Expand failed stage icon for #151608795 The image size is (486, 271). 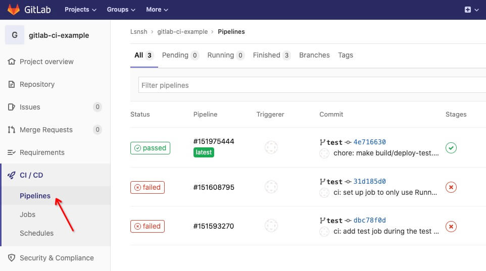(451, 187)
